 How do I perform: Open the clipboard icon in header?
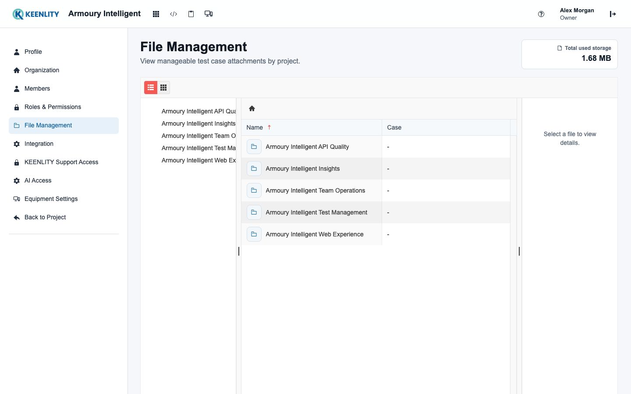(191, 14)
